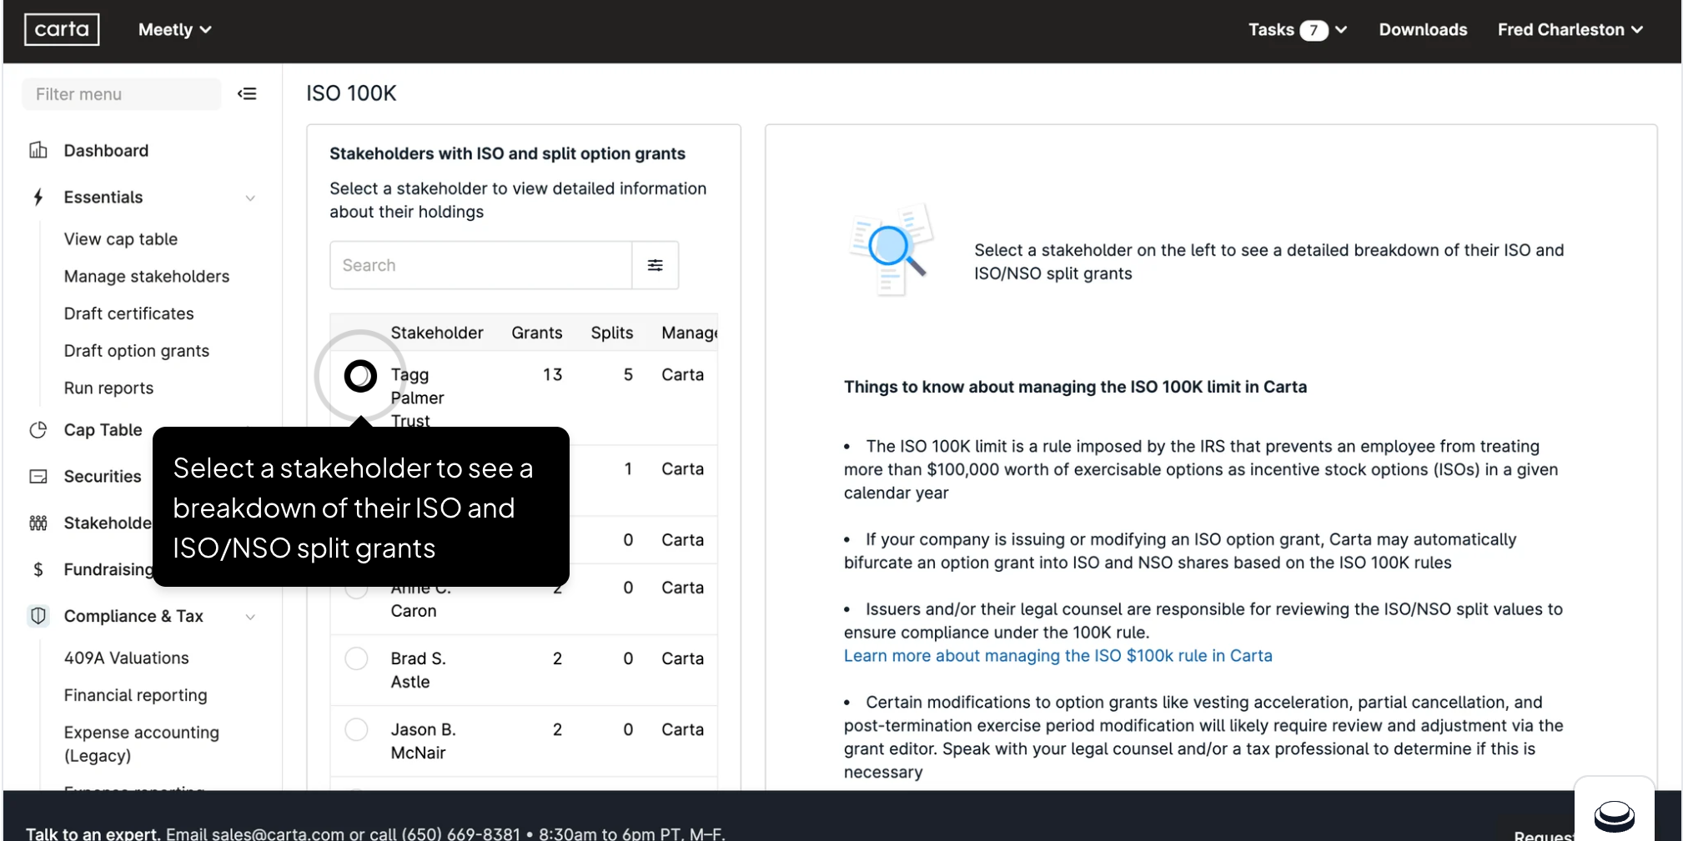
Task: Sort by Stakeholder column header
Action: click(437, 333)
